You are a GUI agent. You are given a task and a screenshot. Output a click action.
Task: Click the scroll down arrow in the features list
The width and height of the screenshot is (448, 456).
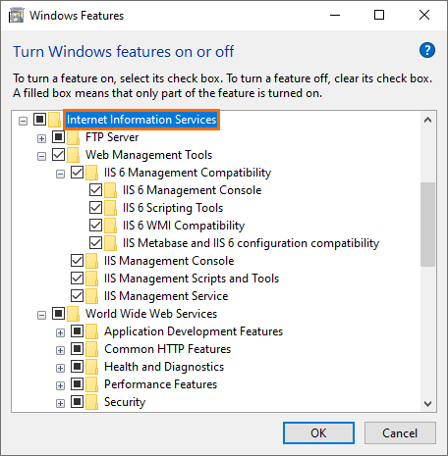[x=427, y=404]
